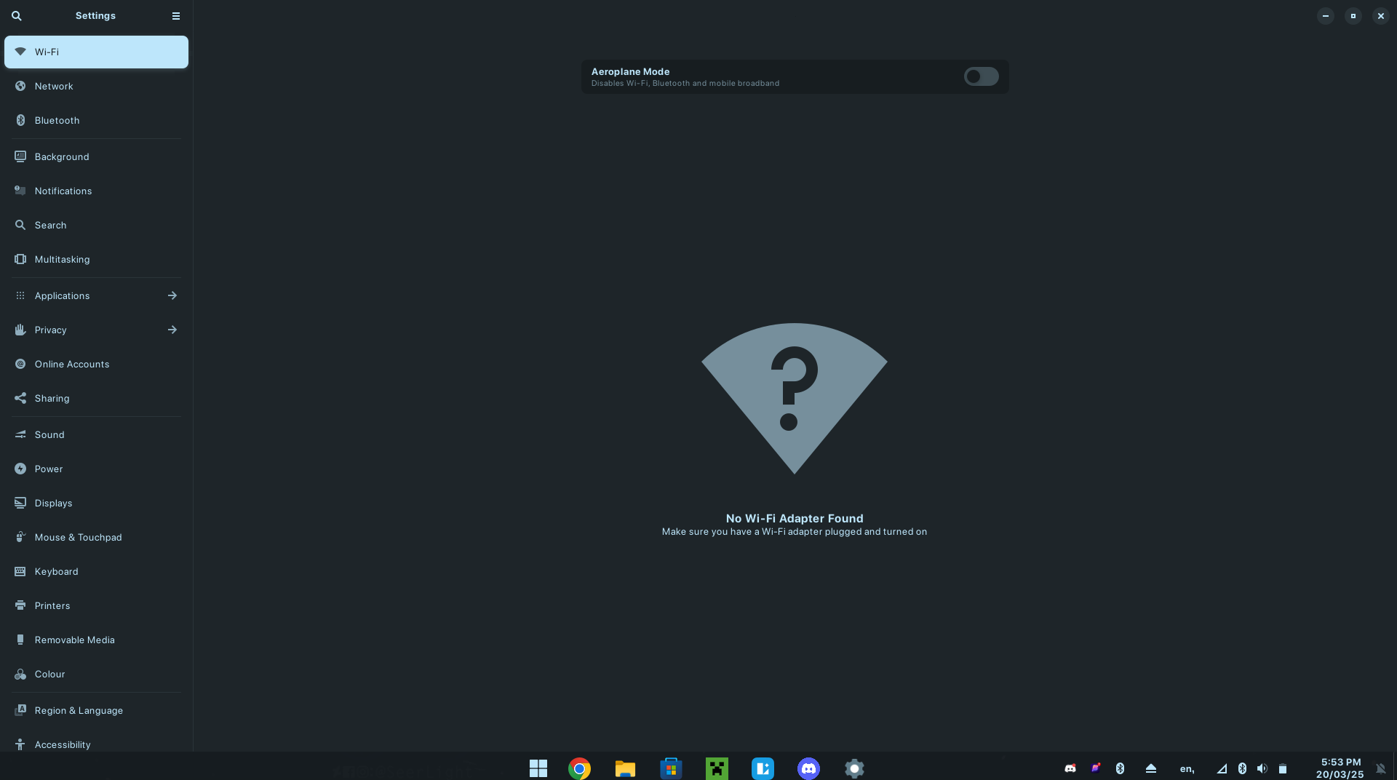Click the purple tray app icon with badge
1397x780 pixels.
click(x=1096, y=768)
